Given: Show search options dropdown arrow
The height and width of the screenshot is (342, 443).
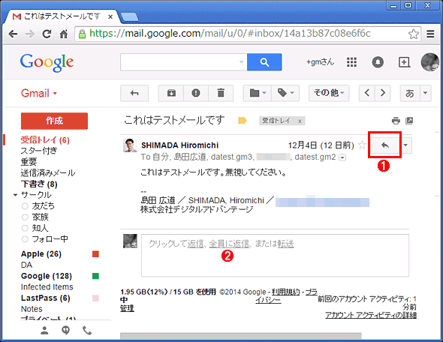Looking at the screenshot, I should [x=241, y=62].
